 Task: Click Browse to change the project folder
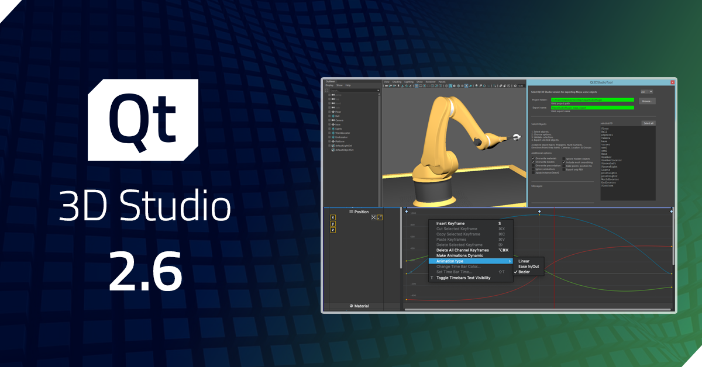click(x=648, y=101)
